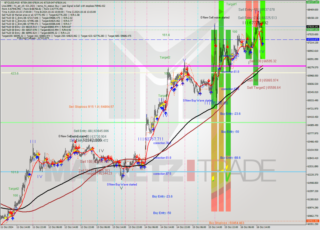The image size is (320, 230).
Task: Click the 'correction 61.8' label near 62843
Action: click(x=162, y=158)
